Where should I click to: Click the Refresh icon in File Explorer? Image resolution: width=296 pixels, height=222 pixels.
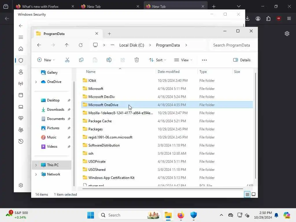tap(81, 45)
